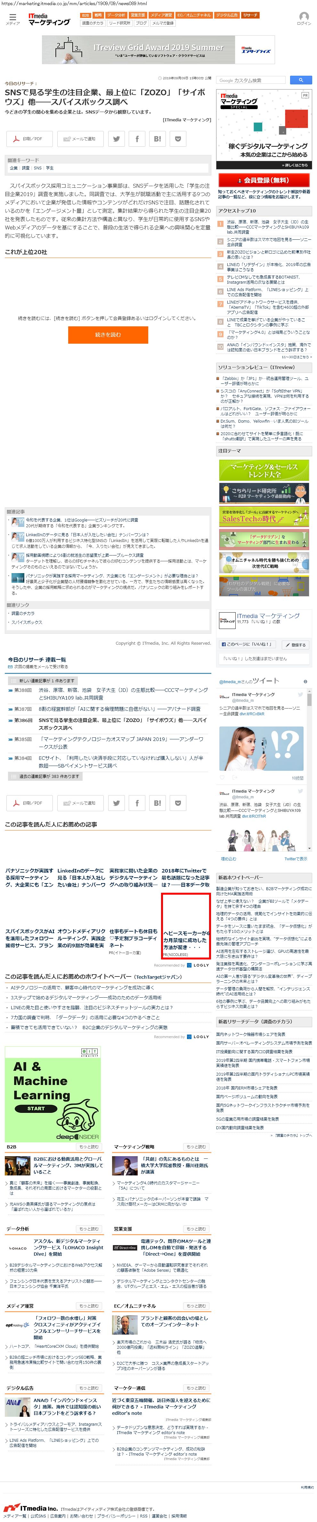Open the リード研究所 sub-menu item
The width and height of the screenshot is (317, 1522).
(x=120, y=23)
